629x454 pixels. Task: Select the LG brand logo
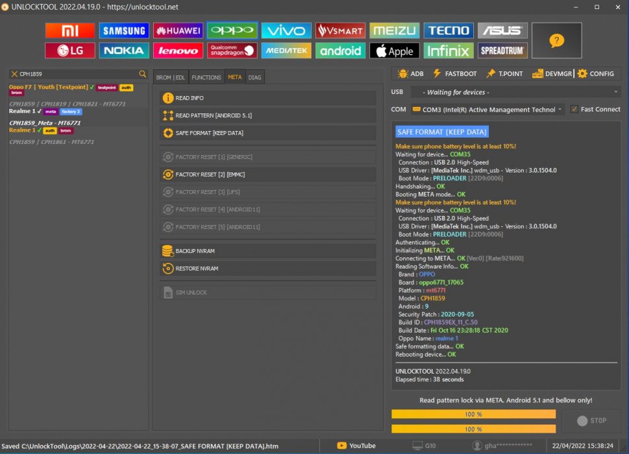click(70, 51)
